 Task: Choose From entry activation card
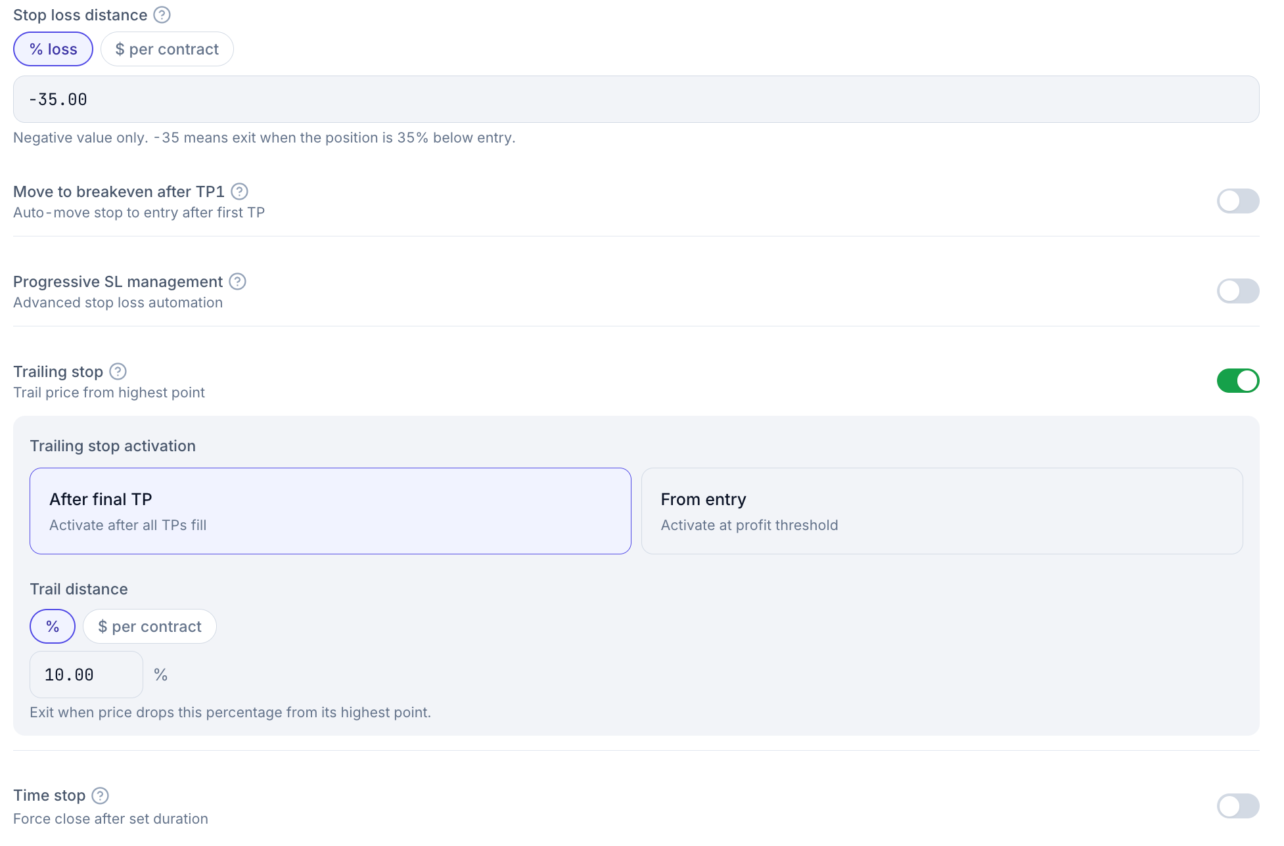point(942,511)
